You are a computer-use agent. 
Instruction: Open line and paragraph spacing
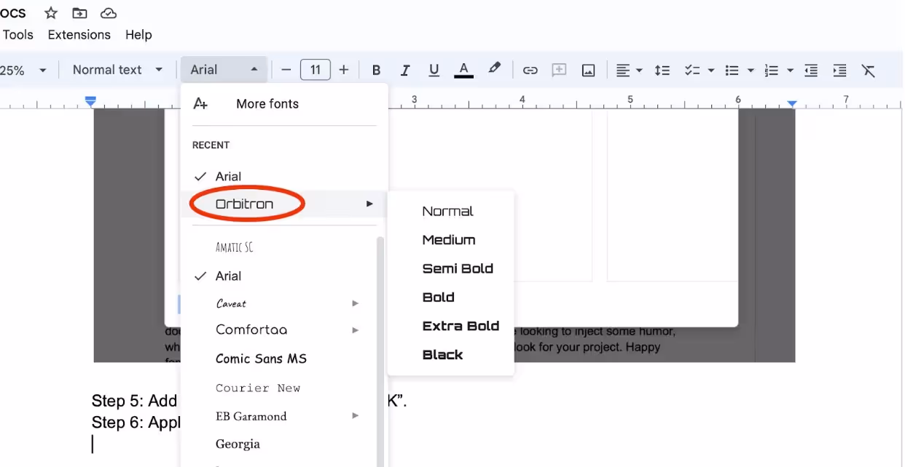tap(662, 70)
